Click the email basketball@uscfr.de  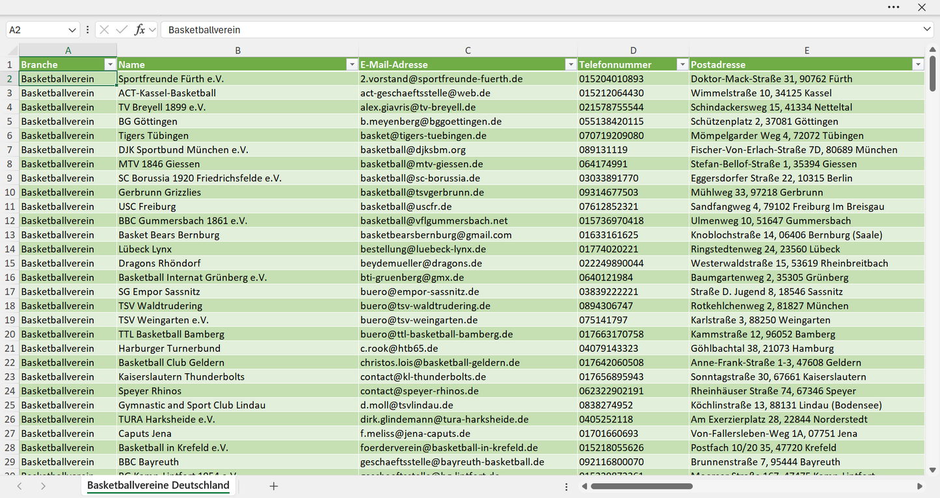coord(468,206)
